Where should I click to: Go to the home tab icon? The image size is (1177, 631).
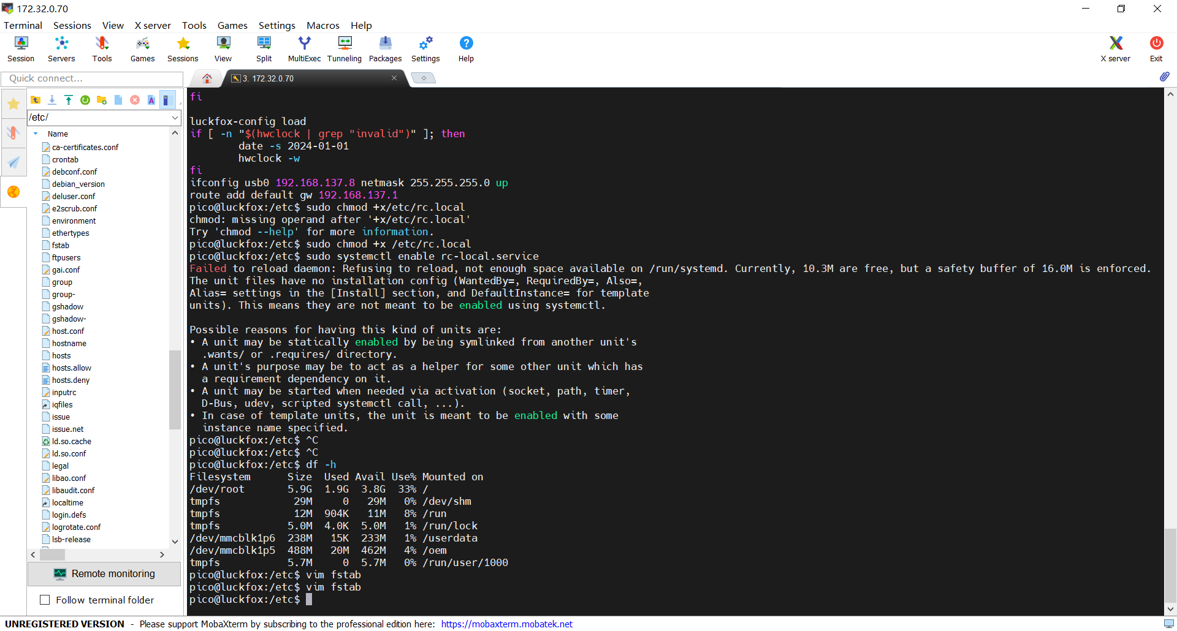click(x=207, y=78)
